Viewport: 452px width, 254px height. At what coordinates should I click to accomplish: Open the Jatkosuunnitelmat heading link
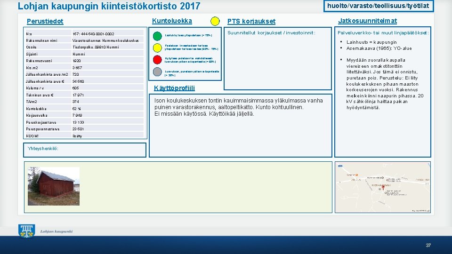coord(368,21)
